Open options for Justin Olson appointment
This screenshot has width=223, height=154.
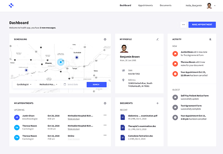point(105,115)
